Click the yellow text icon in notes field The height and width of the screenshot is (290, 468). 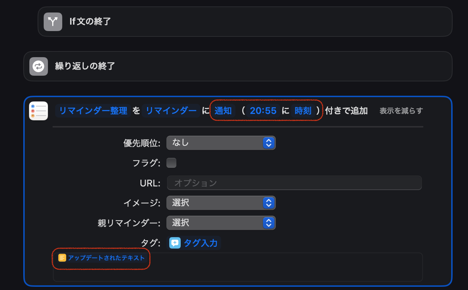62,258
